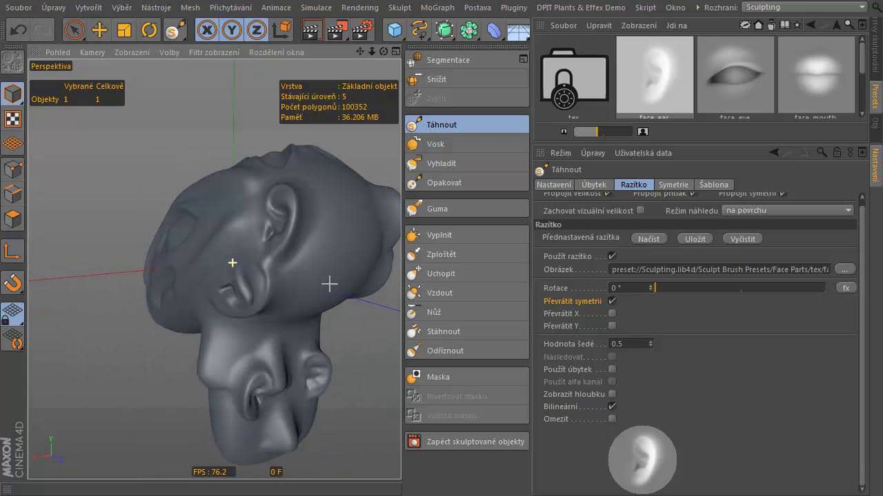Viewport: 883px width, 496px height.
Task: Select the Live Selection tool
Action: [x=75, y=30]
